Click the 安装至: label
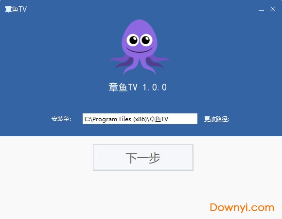This screenshot has height=219, width=282. click(x=62, y=119)
